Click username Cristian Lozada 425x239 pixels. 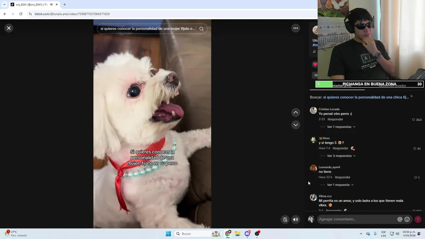[x=329, y=109]
